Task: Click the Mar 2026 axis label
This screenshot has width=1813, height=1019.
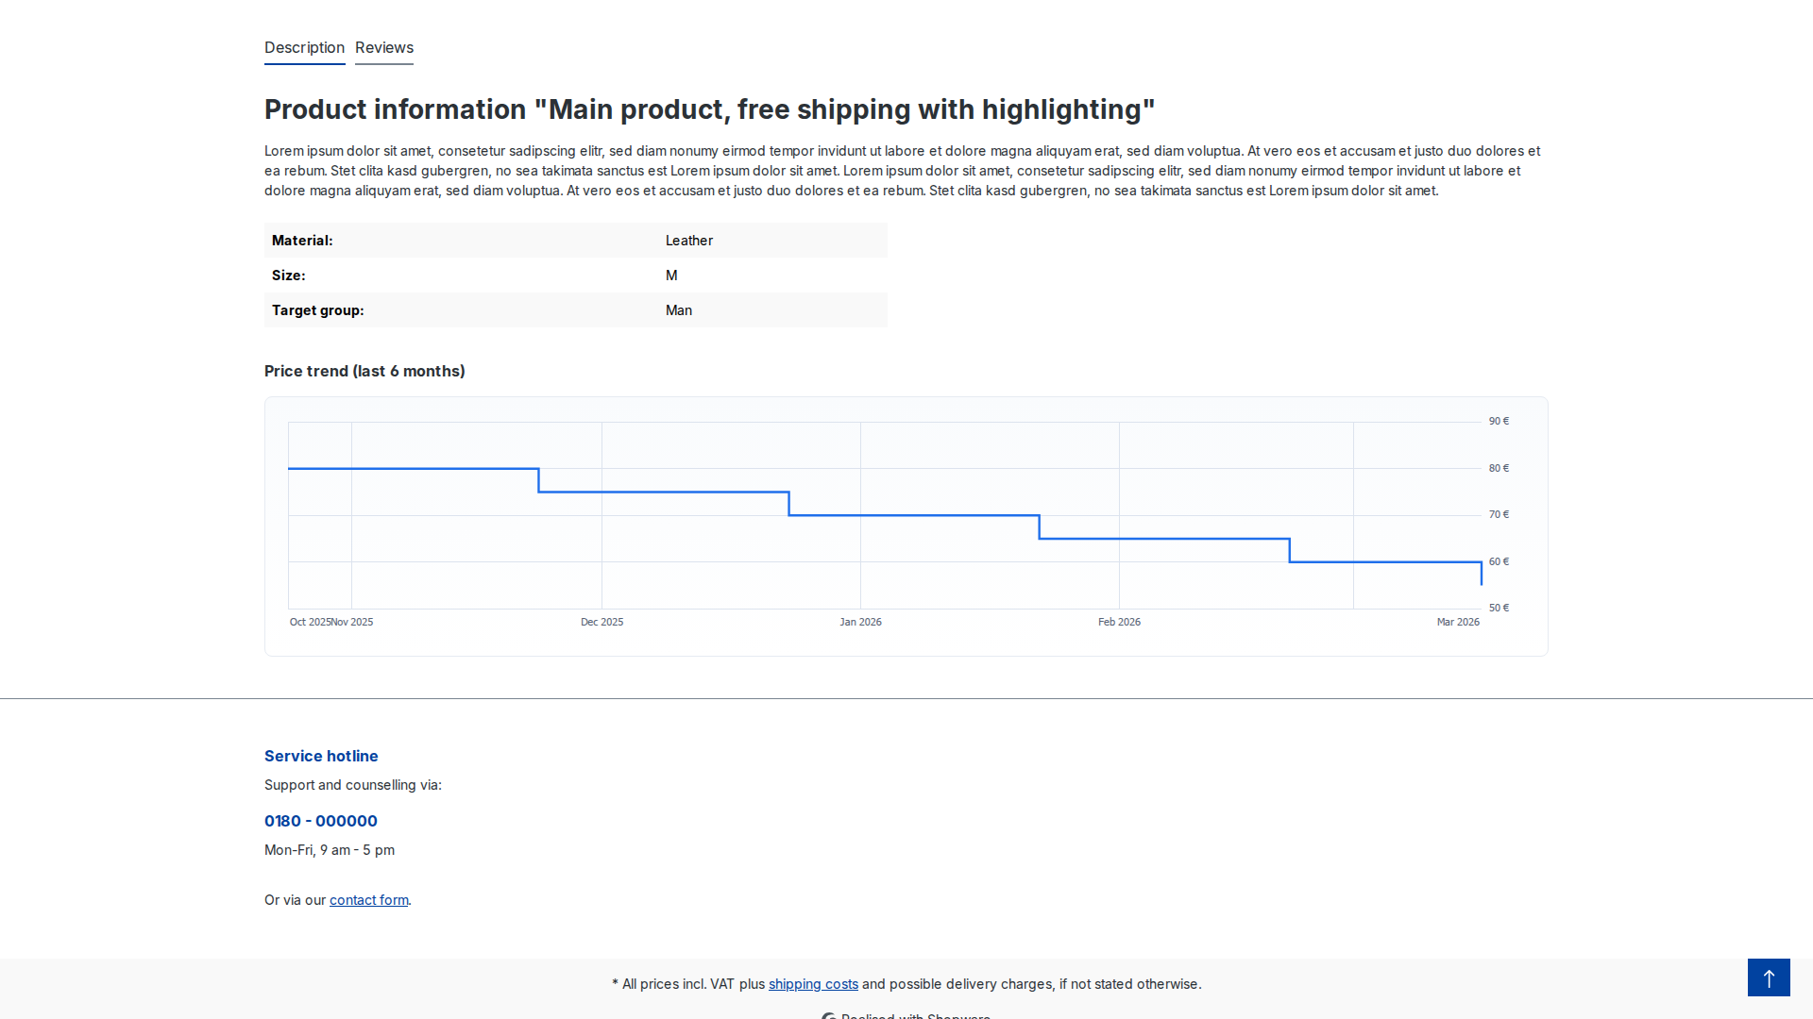Action: pos(1458,622)
